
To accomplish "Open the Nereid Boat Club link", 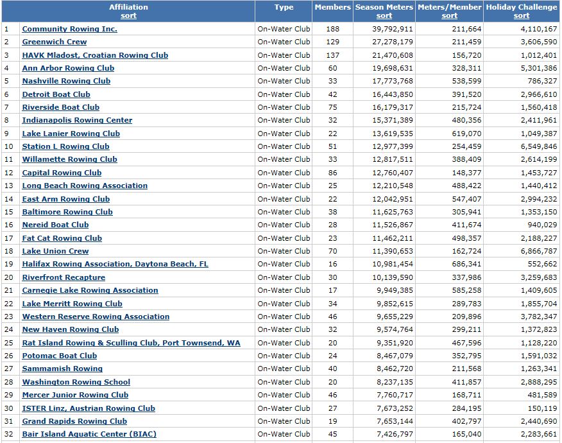I will click(x=56, y=225).
